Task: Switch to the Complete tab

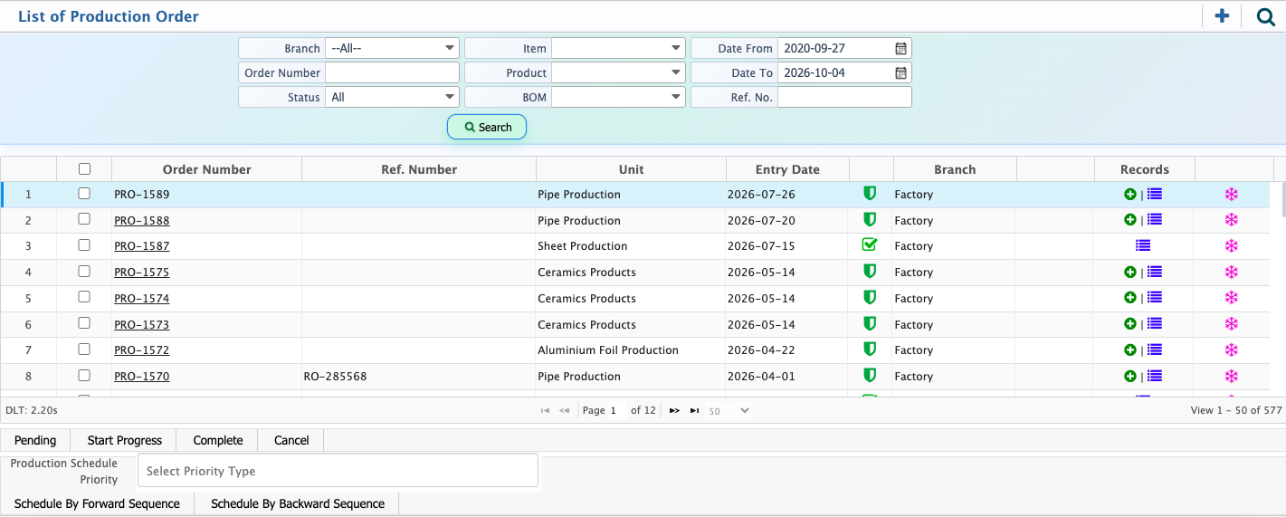Action: coord(218,440)
